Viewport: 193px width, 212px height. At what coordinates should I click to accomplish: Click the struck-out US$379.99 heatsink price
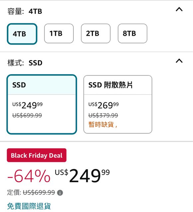[x=103, y=116]
